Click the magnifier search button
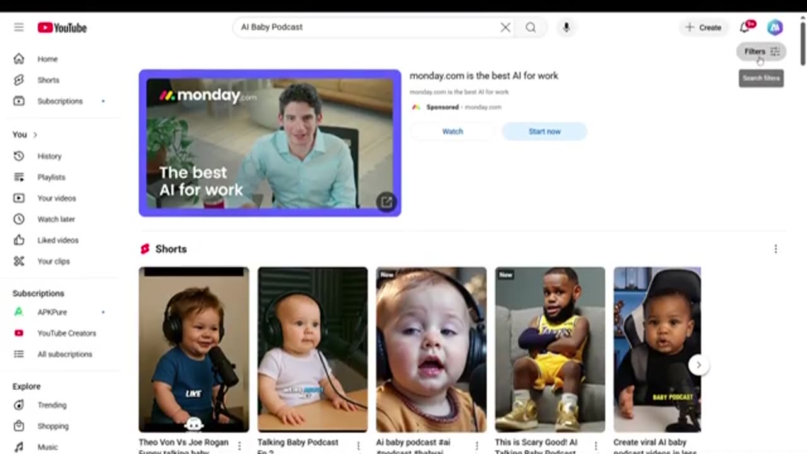 pos(531,27)
